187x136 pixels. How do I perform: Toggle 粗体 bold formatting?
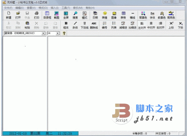click(66, 25)
